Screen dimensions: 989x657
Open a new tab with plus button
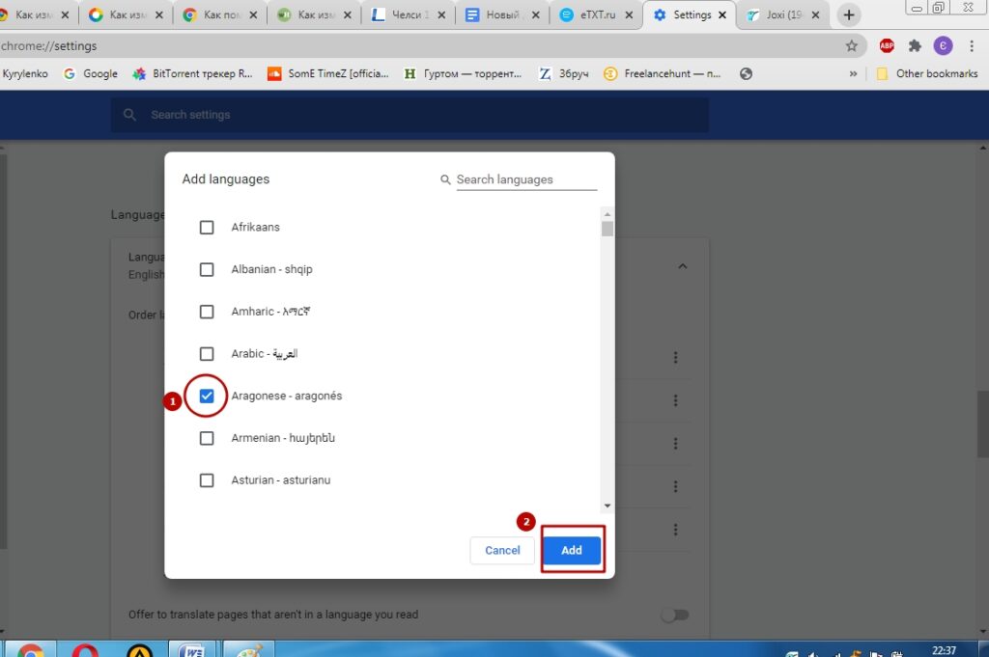[x=849, y=15]
